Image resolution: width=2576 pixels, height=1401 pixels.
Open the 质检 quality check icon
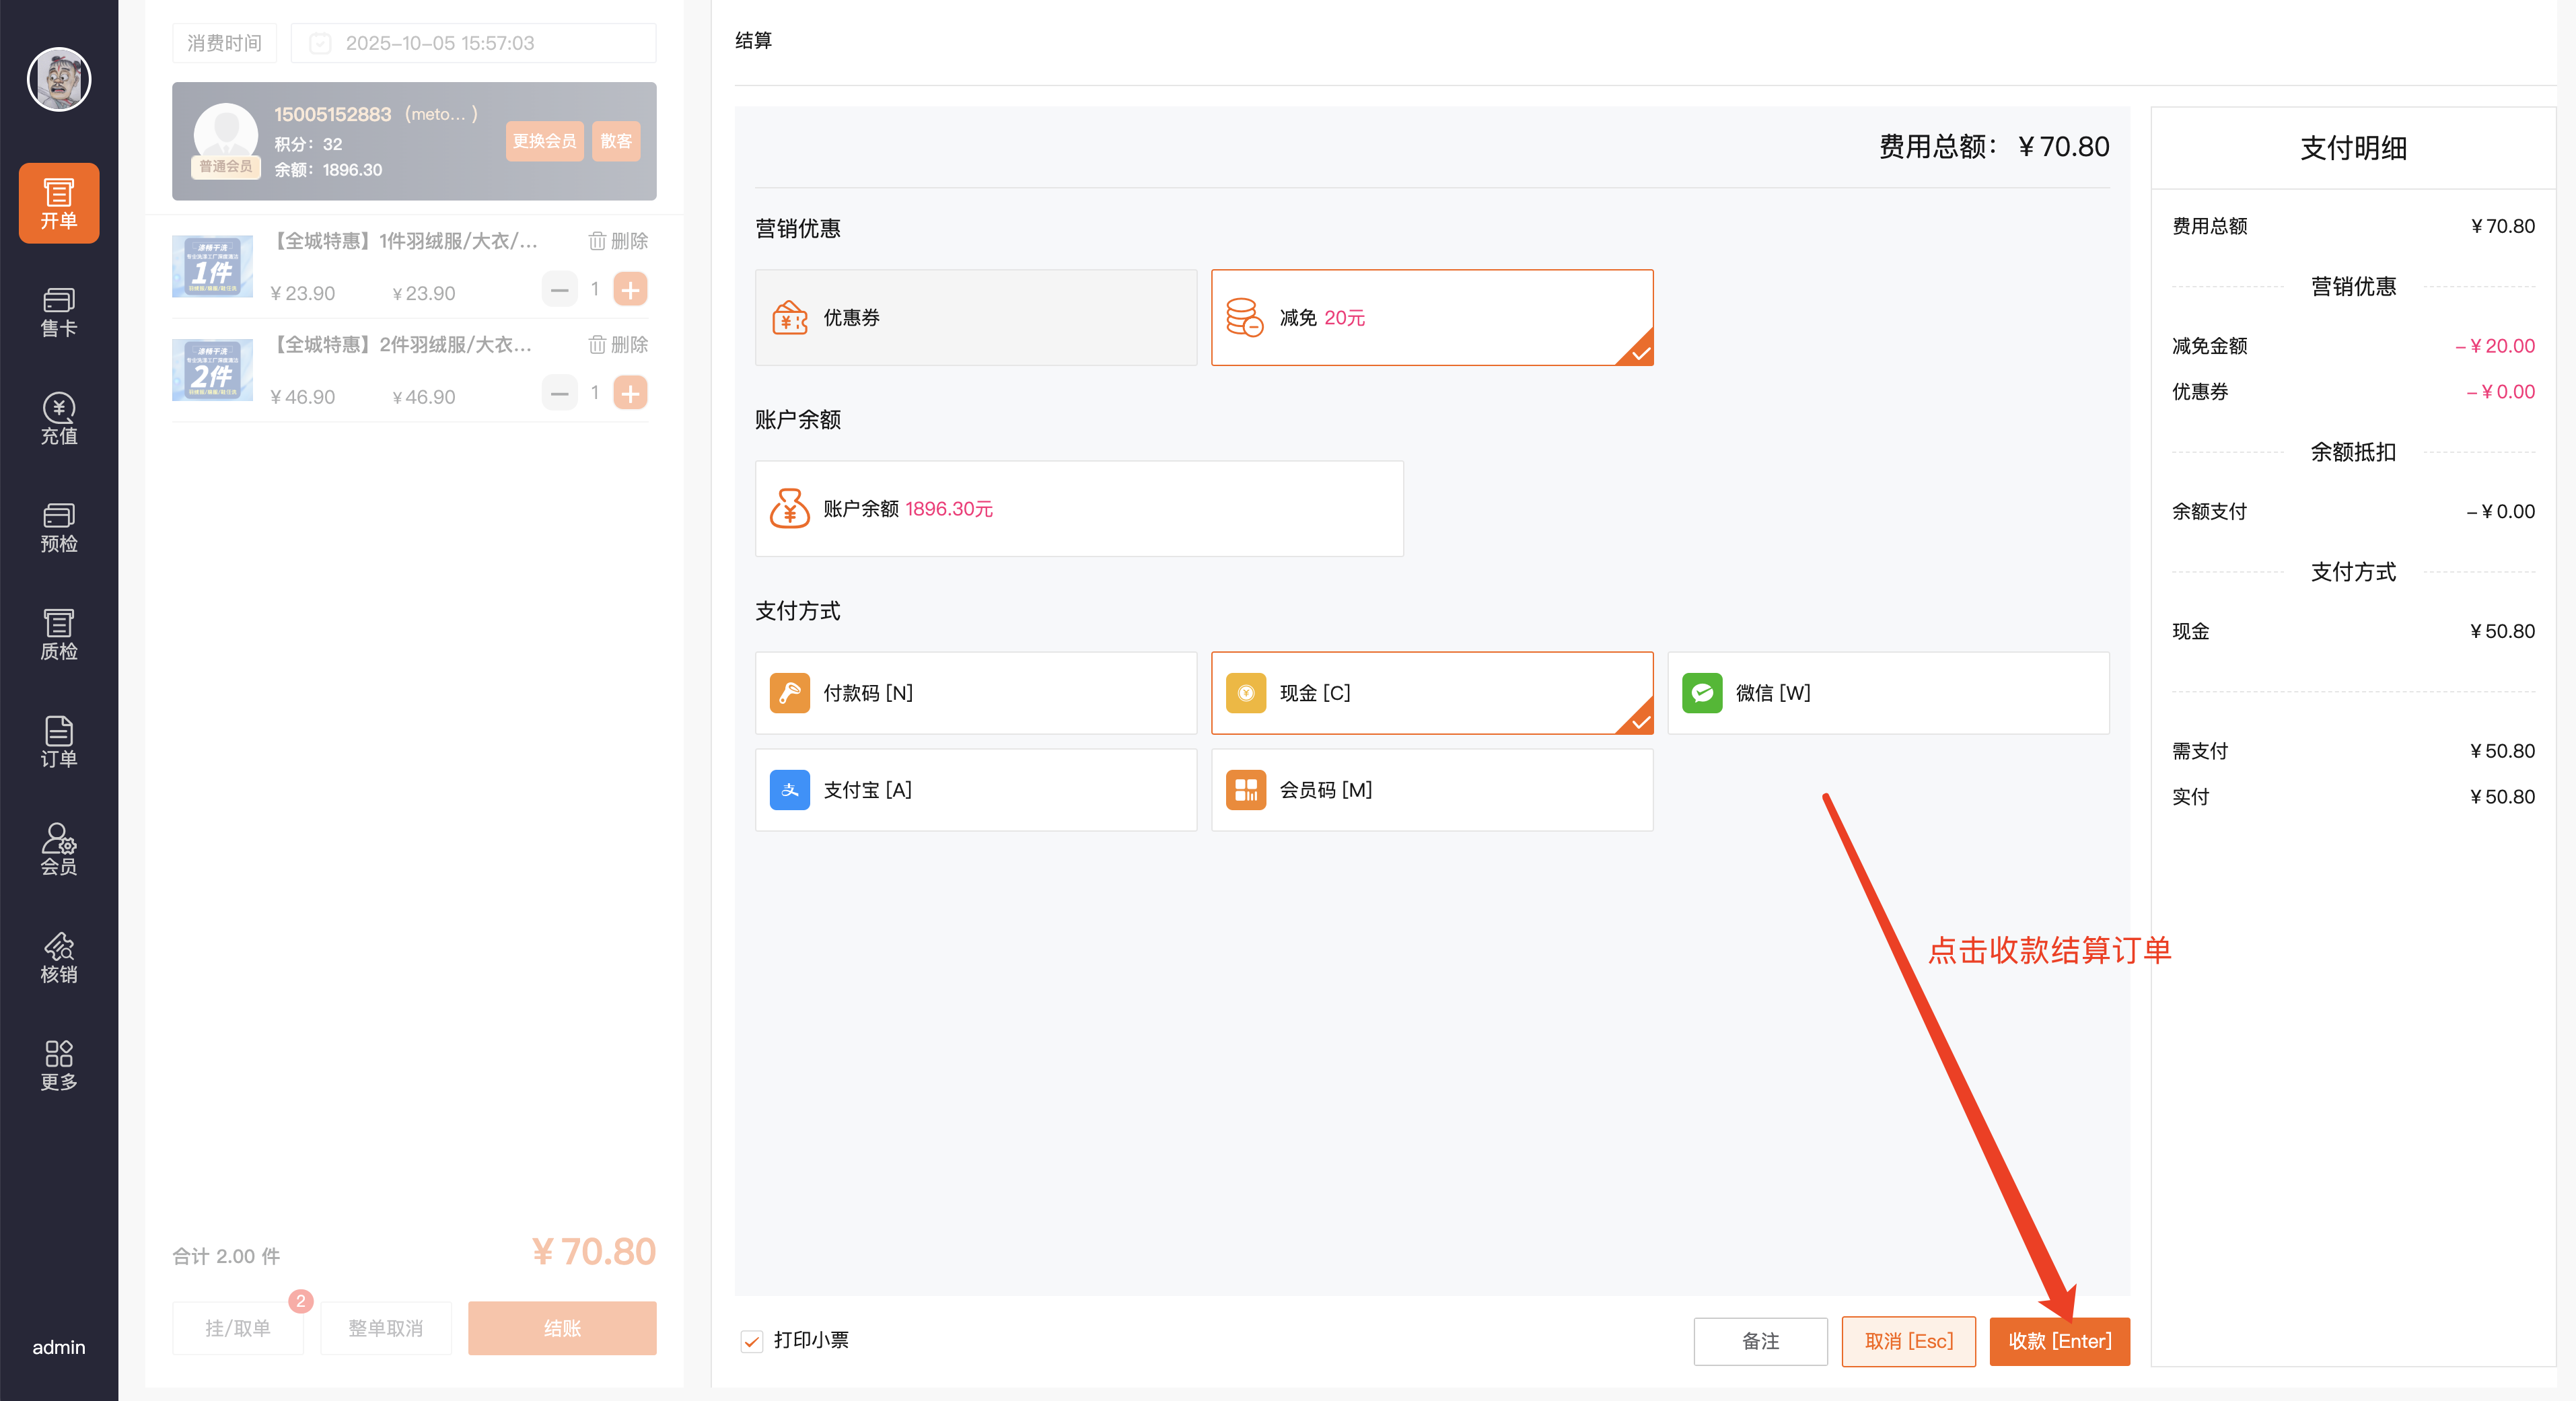59,634
